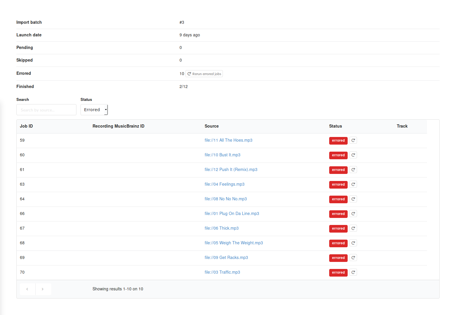Click 'Showing results 1-10 on 10' text

118,289
